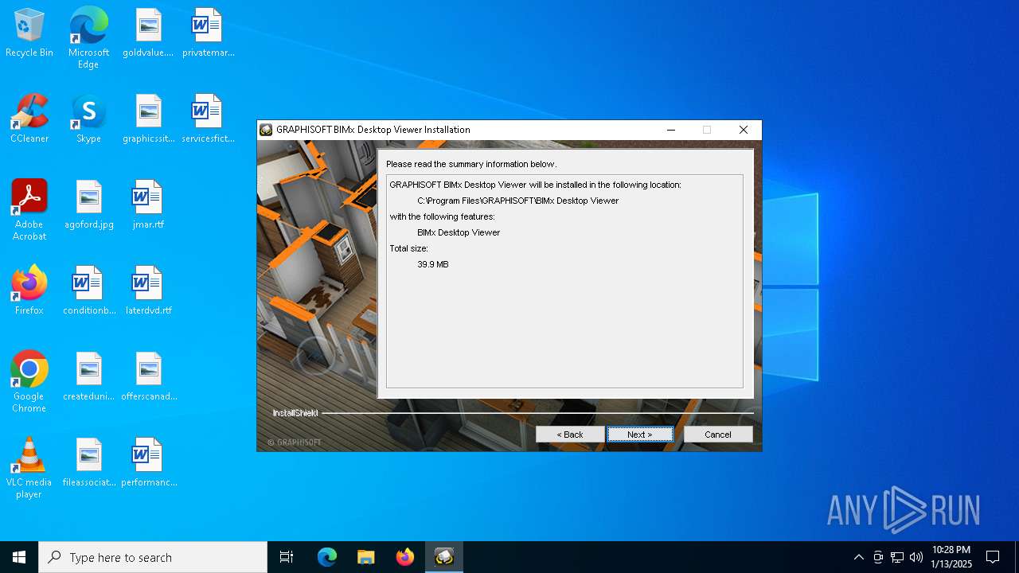
Task: Open the Windows Start menu
Action: [19, 558]
